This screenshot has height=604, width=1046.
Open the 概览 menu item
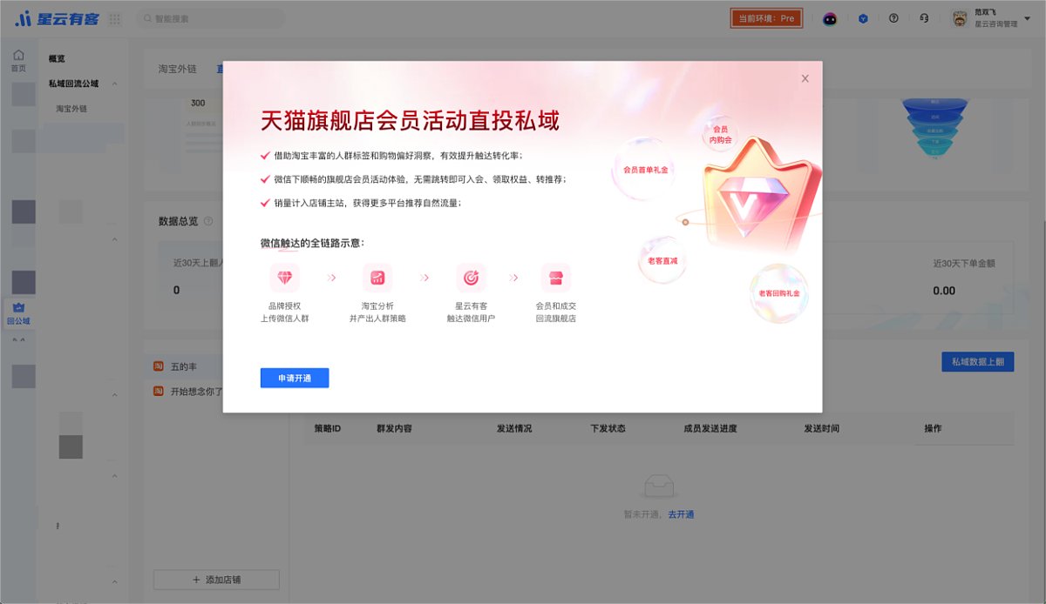click(57, 59)
